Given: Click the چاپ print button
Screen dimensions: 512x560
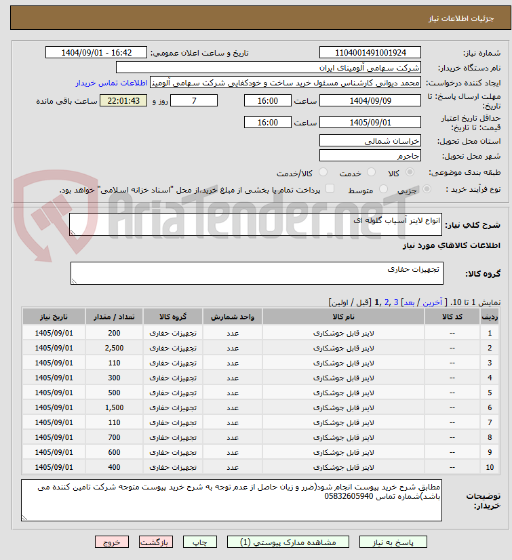Looking at the screenshot, I should pos(200,542).
